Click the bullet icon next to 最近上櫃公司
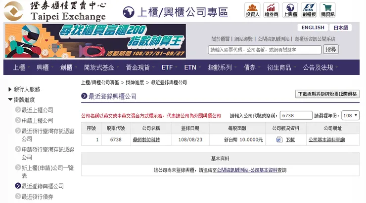 click(x=18, y=109)
